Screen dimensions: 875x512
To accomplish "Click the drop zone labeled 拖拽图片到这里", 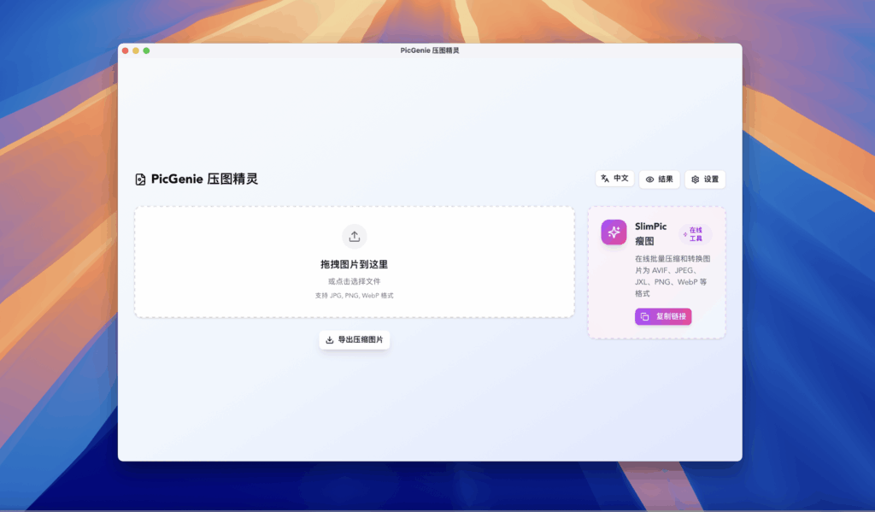I will click(354, 264).
